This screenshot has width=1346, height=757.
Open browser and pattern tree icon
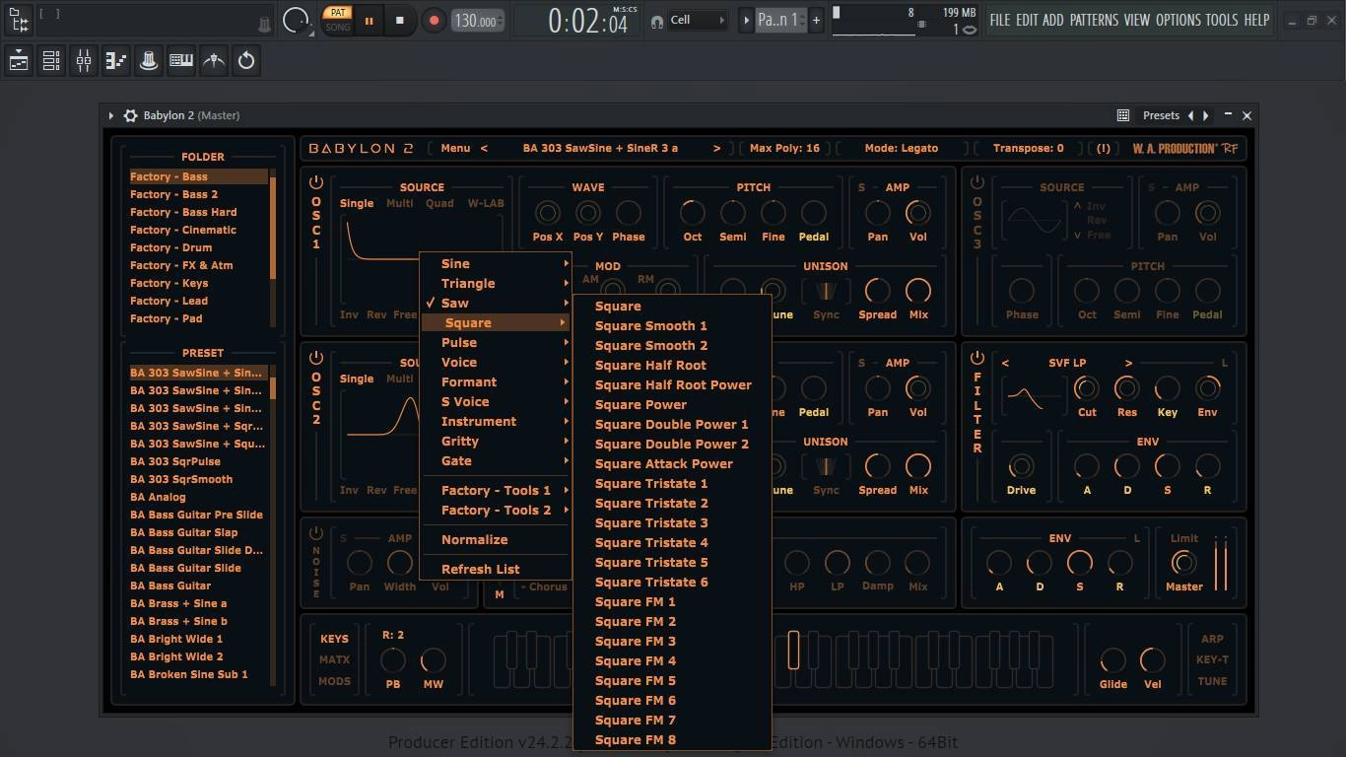19,20
